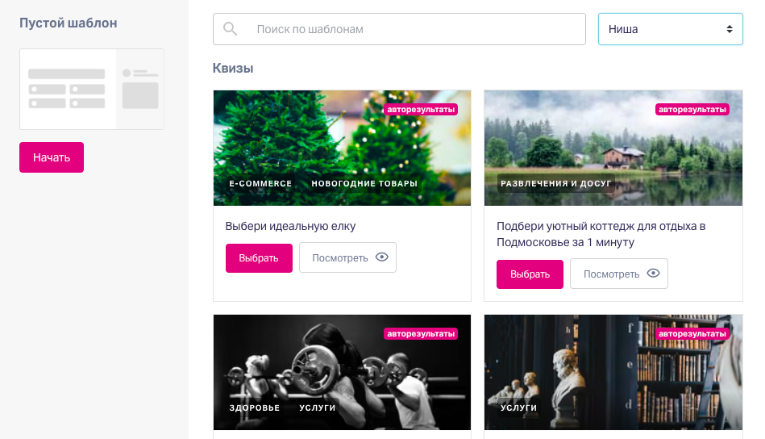
Task: Click the eye icon on the Christmas tree quiz
Action: point(382,257)
